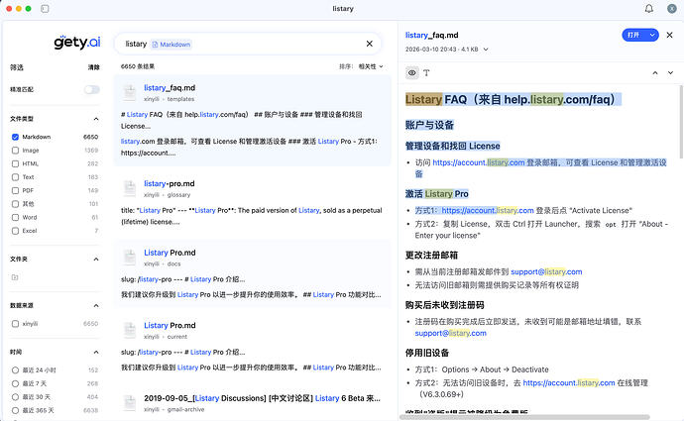
Task: Collapse the 文件类型 section
Action: tap(96, 119)
